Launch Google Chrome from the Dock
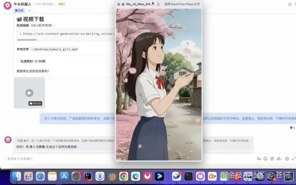Screen dimensions: 296x185 [x=124, y=176]
